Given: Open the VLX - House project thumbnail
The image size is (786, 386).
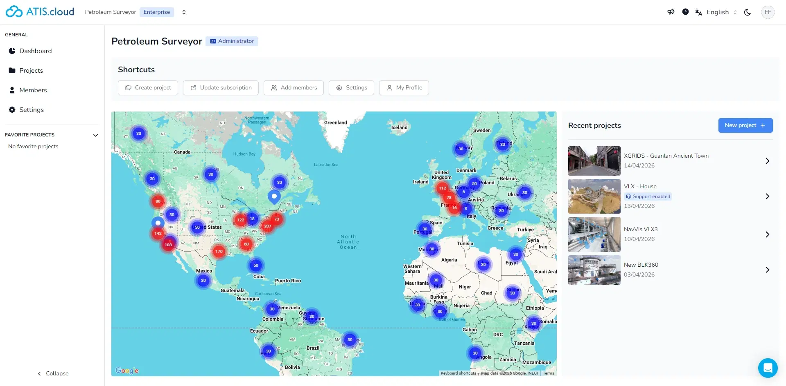Looking at the screenshot, I should [x=594, y=196].
